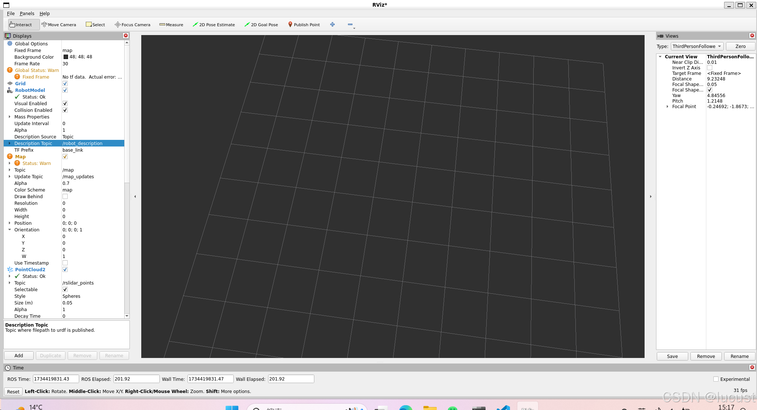Uncheck the Selectable checkbox

(x=65, y=289)
